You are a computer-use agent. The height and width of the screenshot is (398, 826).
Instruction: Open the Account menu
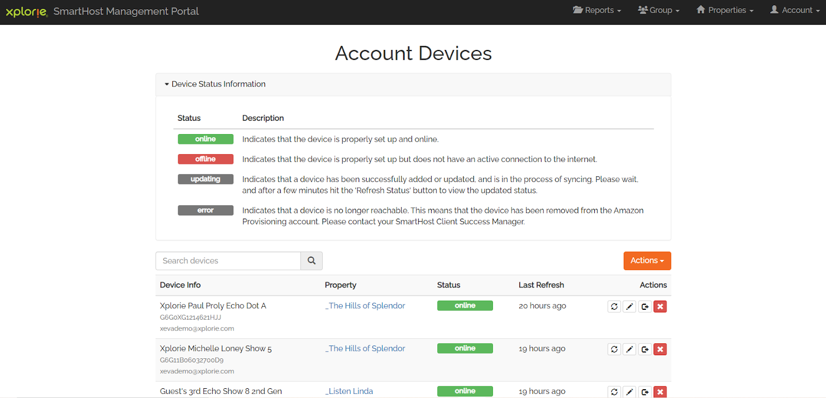click(x=795, y=10)
